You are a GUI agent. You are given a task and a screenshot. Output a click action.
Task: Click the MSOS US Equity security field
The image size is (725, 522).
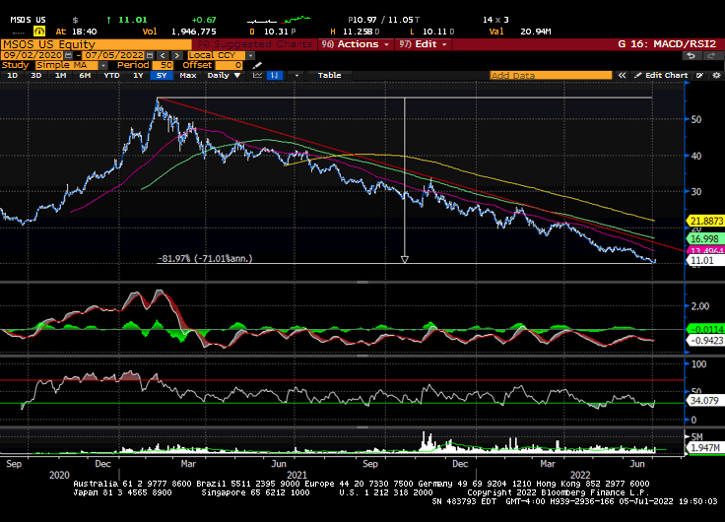[96, 44]
